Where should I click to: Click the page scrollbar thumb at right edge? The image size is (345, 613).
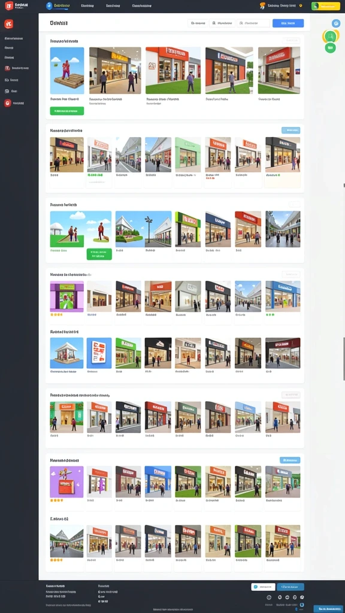point(344,359)
